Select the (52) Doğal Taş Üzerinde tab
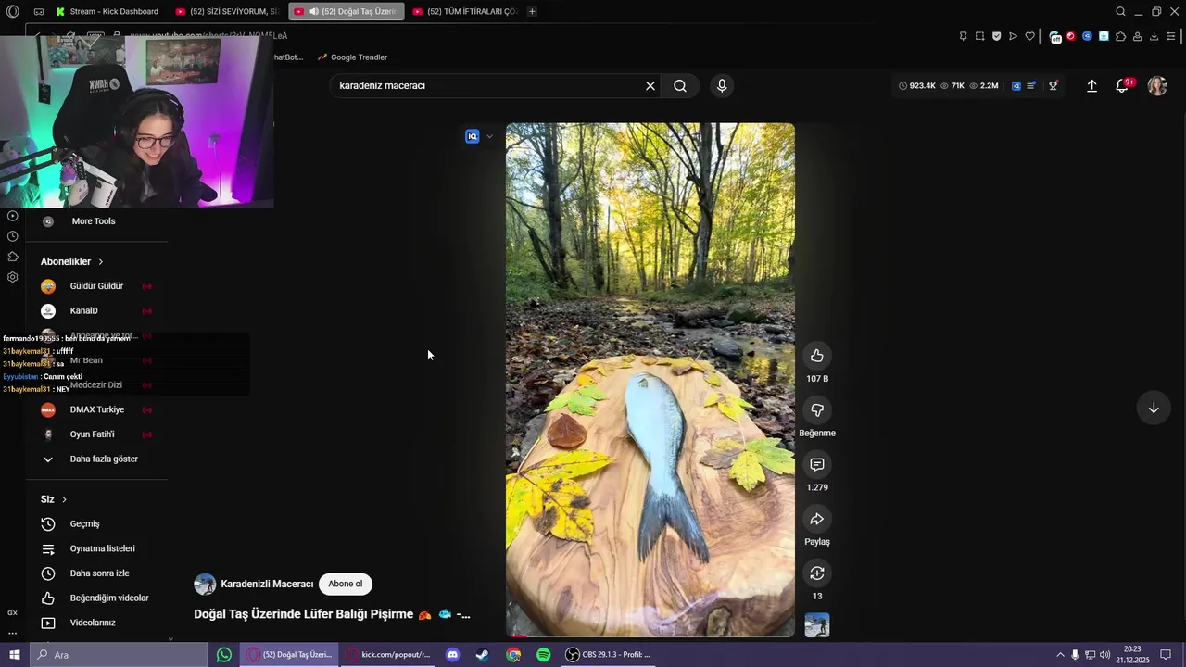 (x=347, y=11)
